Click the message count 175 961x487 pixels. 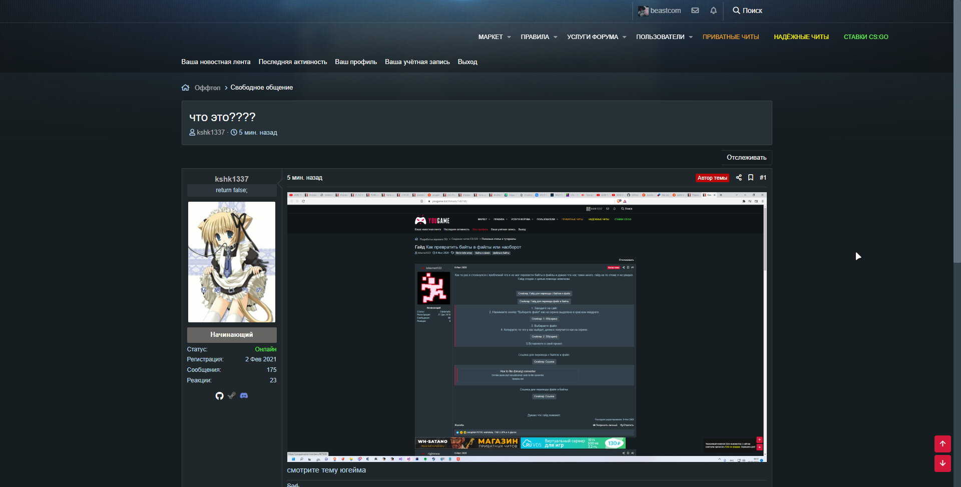272,370
